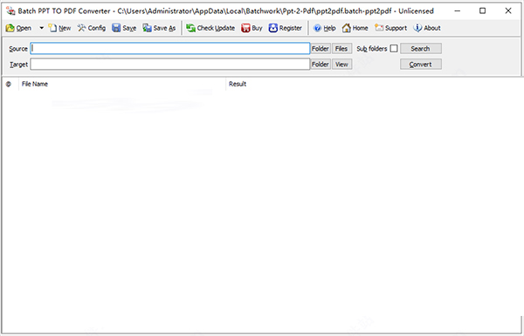Minimize the Batch PPT TO PDF Converter window
Screen dimensions: 524x336
click(x=458, y=10)
